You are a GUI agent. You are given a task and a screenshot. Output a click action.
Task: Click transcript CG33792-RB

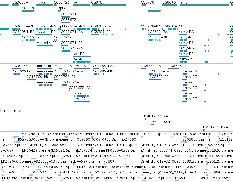[x=56, y=40]
